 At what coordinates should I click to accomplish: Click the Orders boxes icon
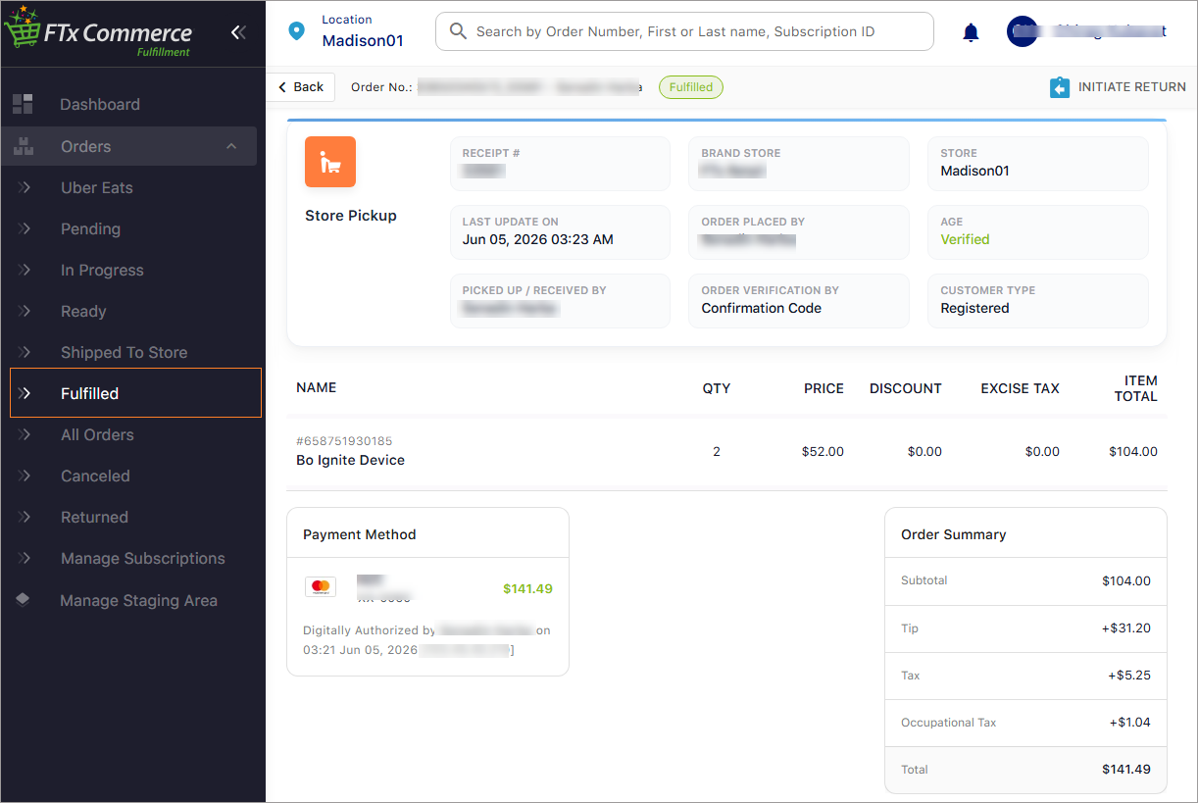23,146
